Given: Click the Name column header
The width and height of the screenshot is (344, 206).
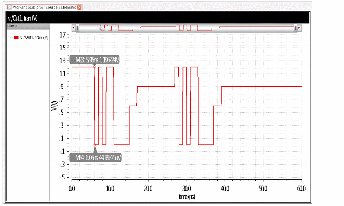Looking at the screenshot, I should point(28,26).
